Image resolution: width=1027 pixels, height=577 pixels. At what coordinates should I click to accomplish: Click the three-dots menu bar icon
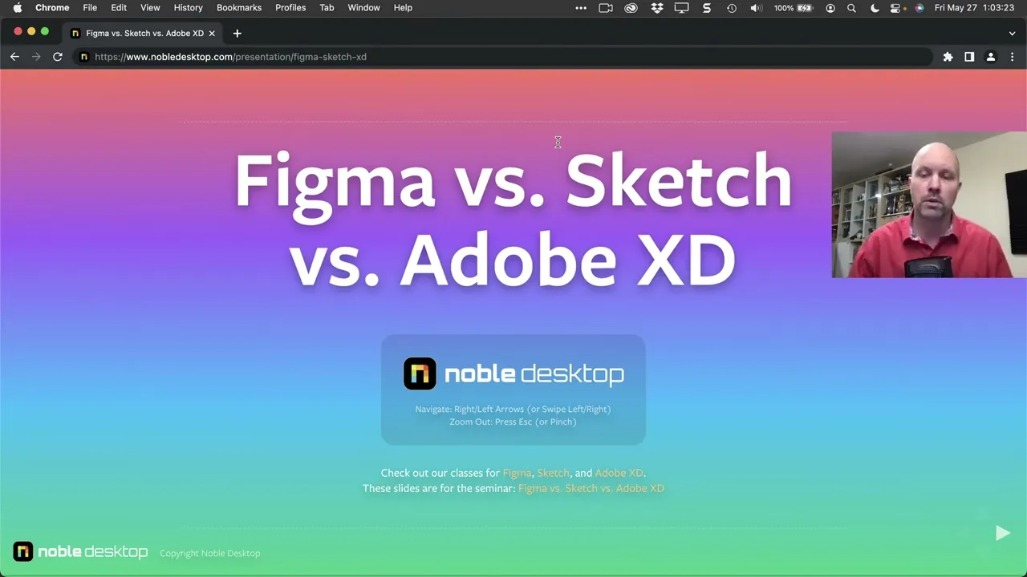click(581, 8)
